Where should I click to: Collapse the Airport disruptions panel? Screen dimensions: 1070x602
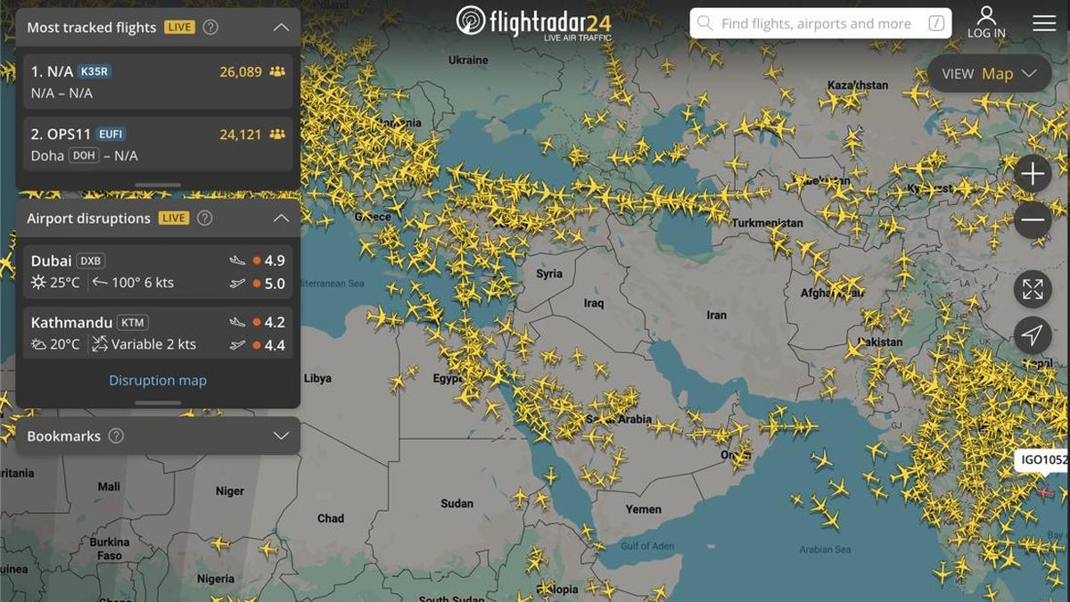click(x=281, y=218)
